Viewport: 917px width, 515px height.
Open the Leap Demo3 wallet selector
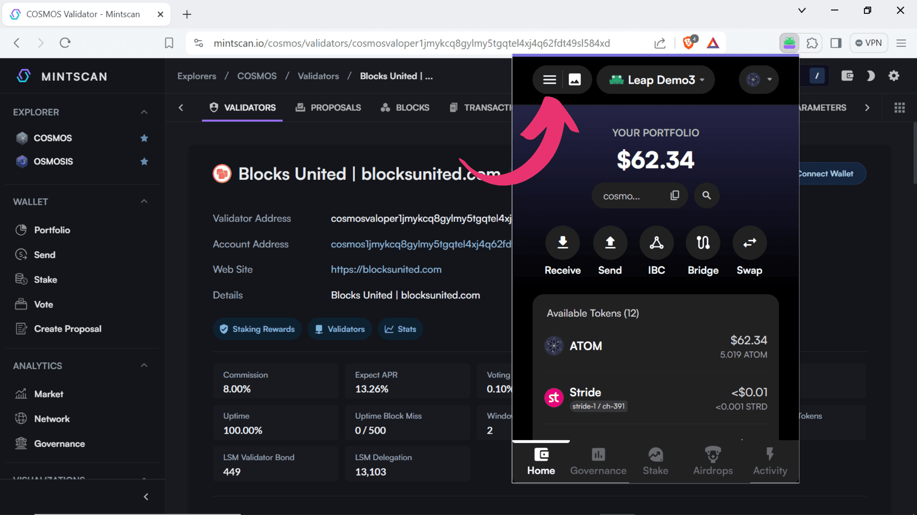tap(656, 80)
